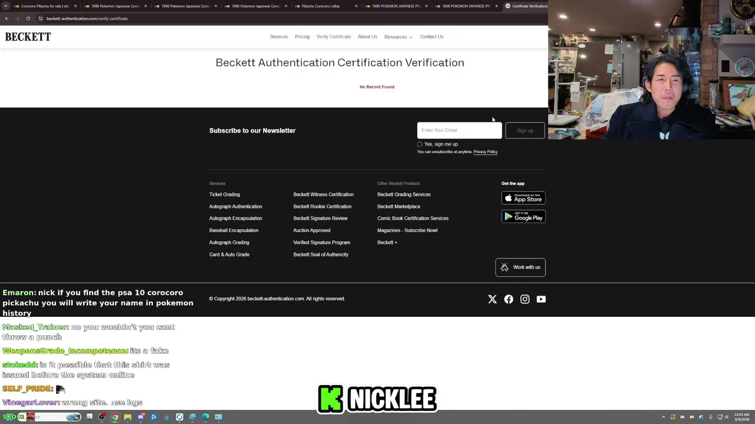Screen dimensions: 755x424
Task: Open Beckett's X social profile icon
Action: (x=493, y=299)
